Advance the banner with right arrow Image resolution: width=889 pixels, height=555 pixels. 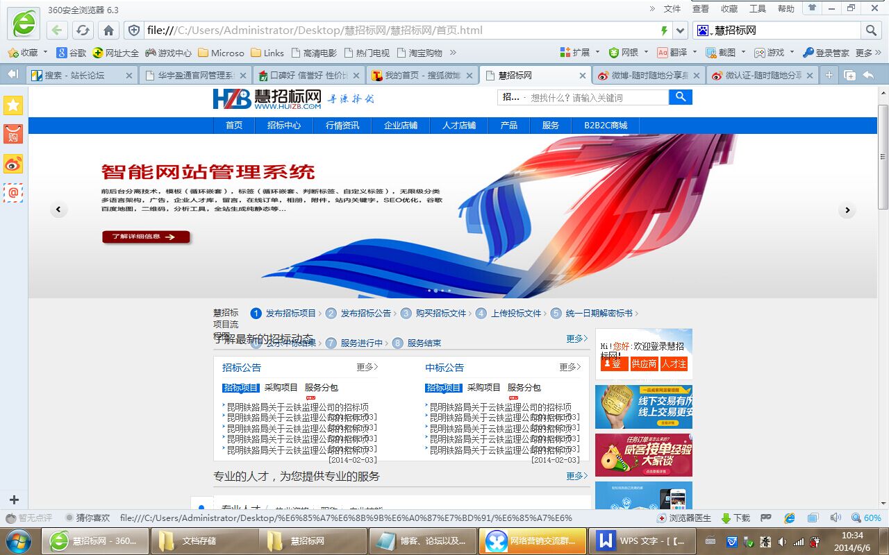coord(847,210)
